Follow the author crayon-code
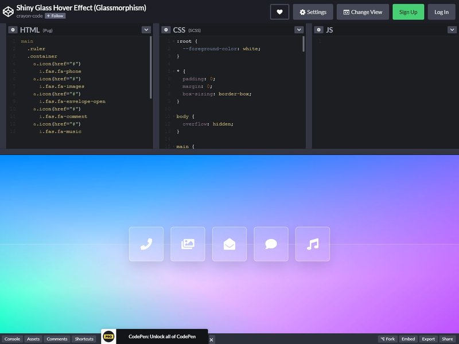The image size is (459, 344). pos(55,16)
